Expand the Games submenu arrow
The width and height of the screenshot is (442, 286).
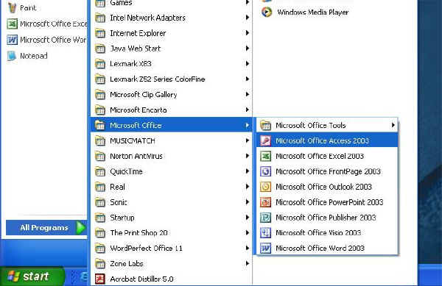coord(248,2)
